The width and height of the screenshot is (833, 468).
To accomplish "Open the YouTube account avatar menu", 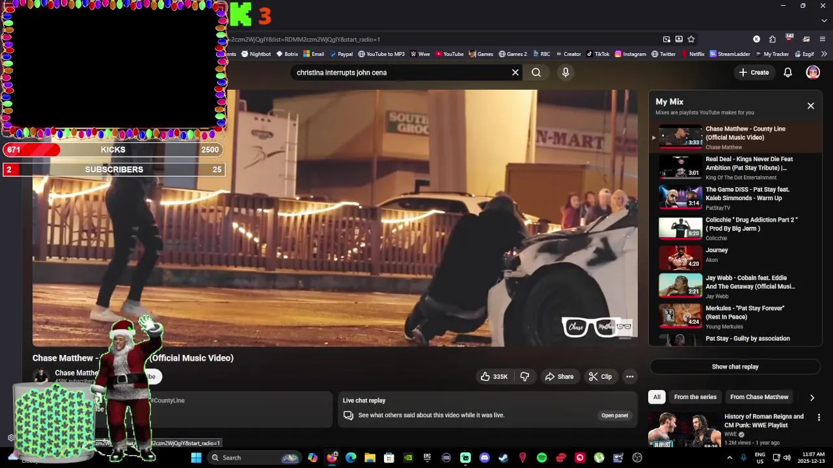I will coord(813,72).
